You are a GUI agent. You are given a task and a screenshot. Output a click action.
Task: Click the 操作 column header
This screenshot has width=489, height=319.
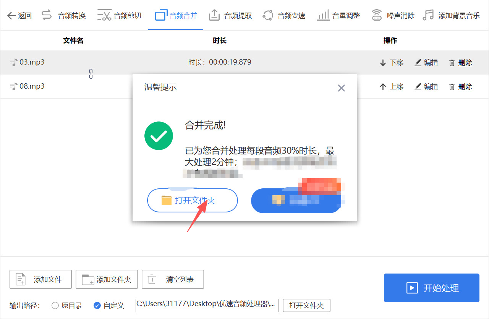(390, 40)
